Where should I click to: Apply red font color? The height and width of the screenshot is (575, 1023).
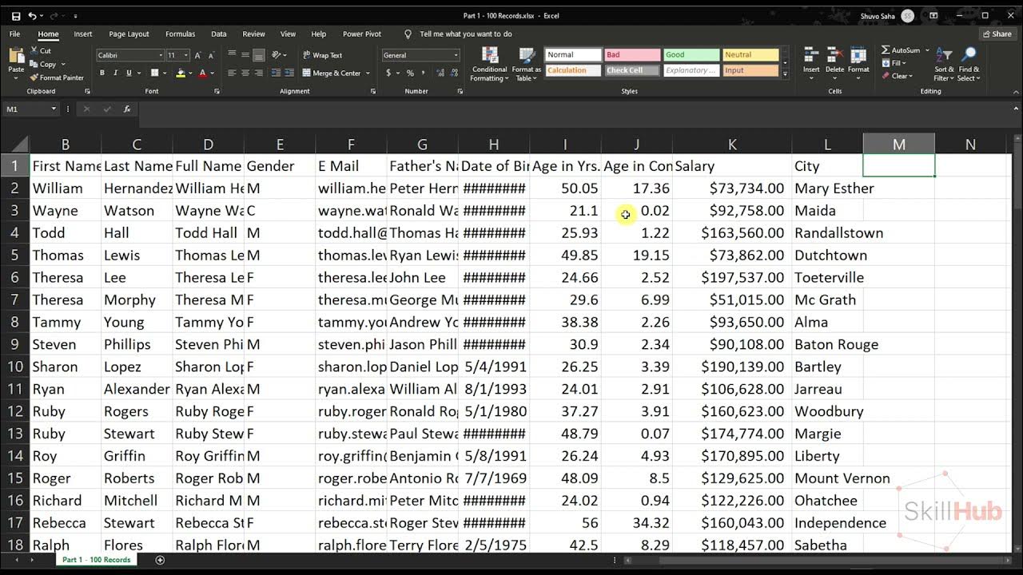coord(201,73)
